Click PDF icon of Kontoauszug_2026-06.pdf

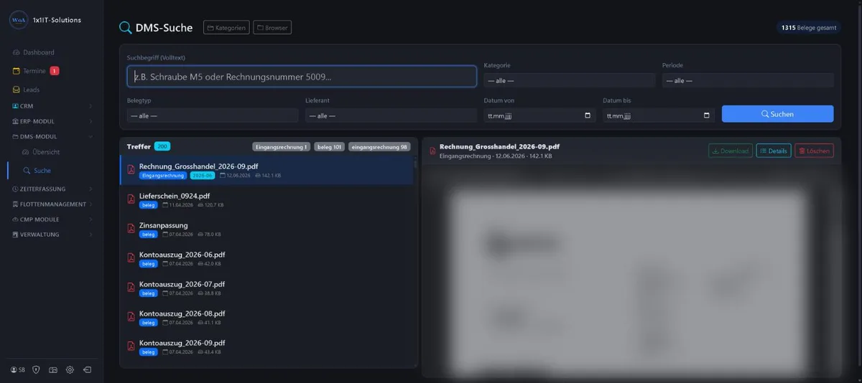click(x=131, y=258)
